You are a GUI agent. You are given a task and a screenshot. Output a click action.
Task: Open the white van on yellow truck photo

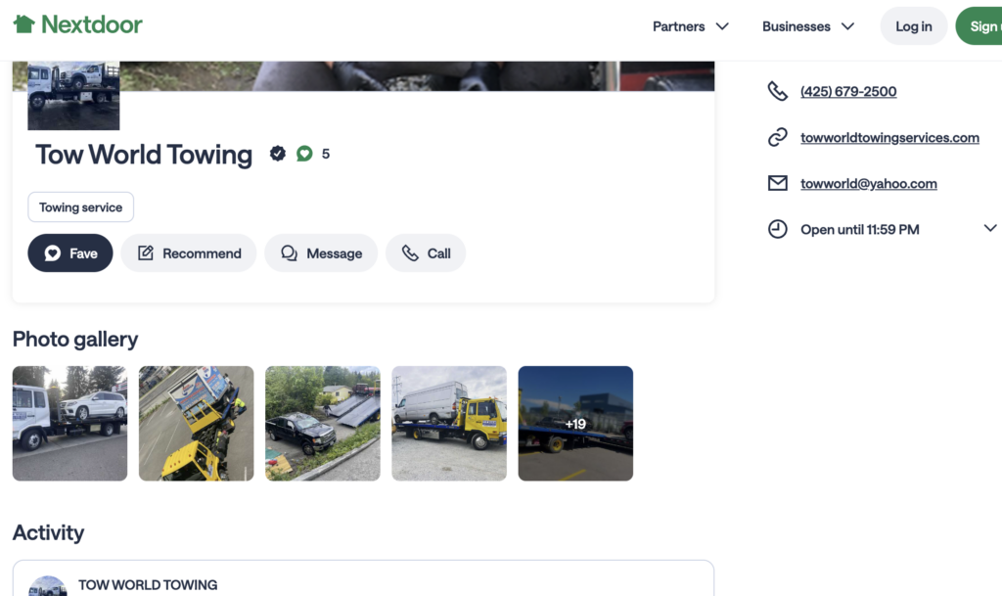pyautogui.click(x=449, y=424)
